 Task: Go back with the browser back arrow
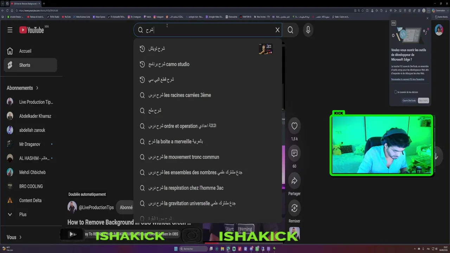(3, 11)
